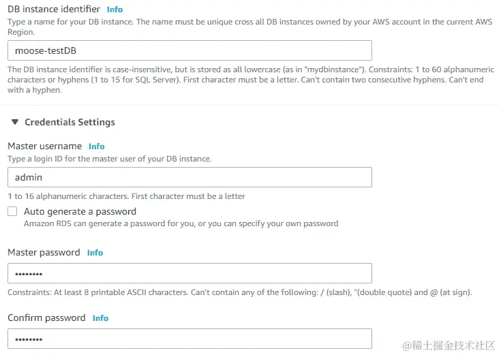Focus the Master password input box
The height and width of the screenshot is (355, 499).
click(190, 273)
